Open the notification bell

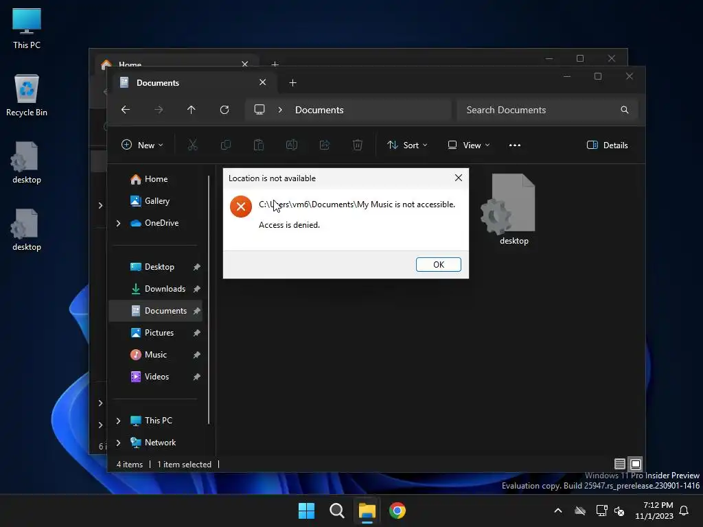click(x=684, y=511)
